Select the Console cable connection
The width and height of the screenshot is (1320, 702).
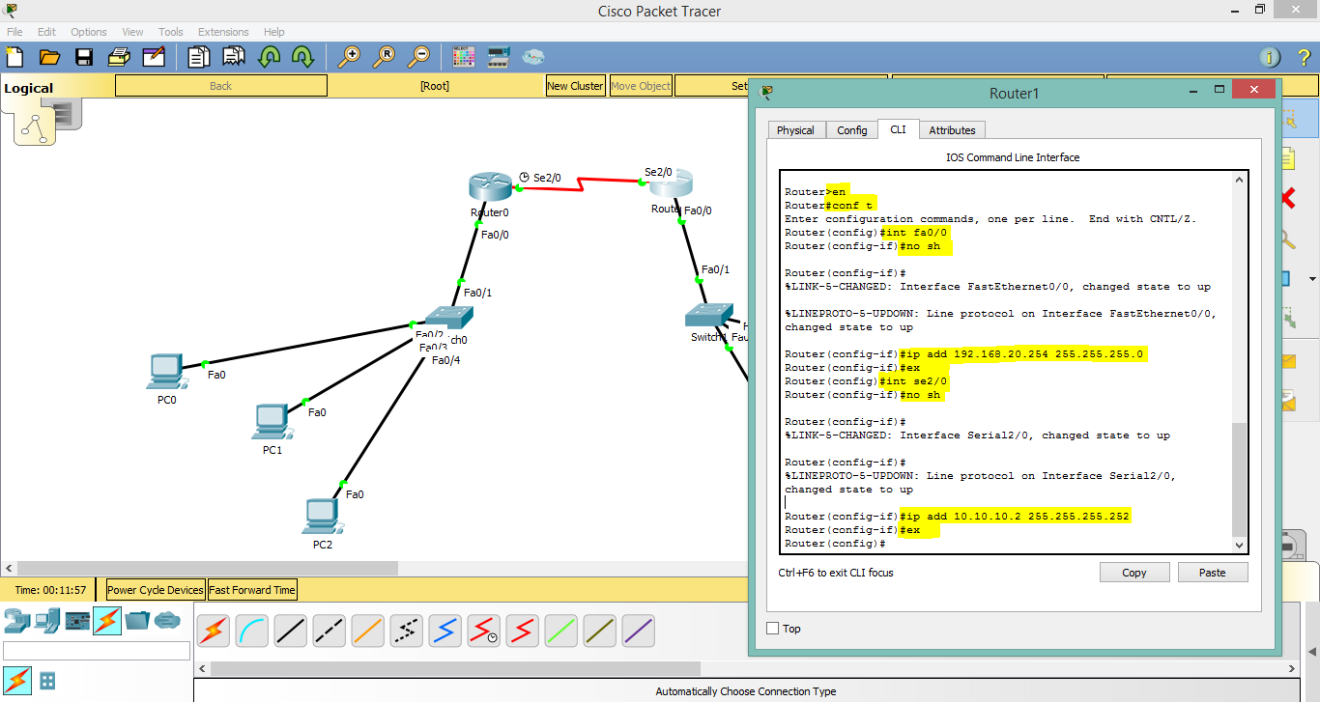click(x=251, y=631)
